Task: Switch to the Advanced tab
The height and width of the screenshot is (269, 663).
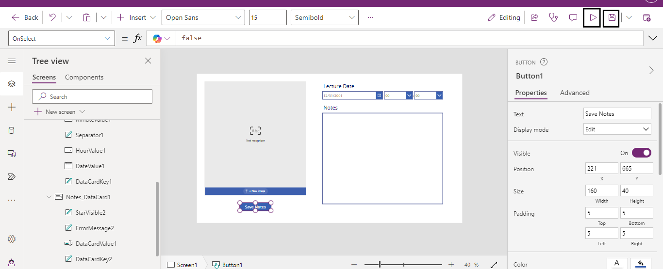Action: [574, 93]
